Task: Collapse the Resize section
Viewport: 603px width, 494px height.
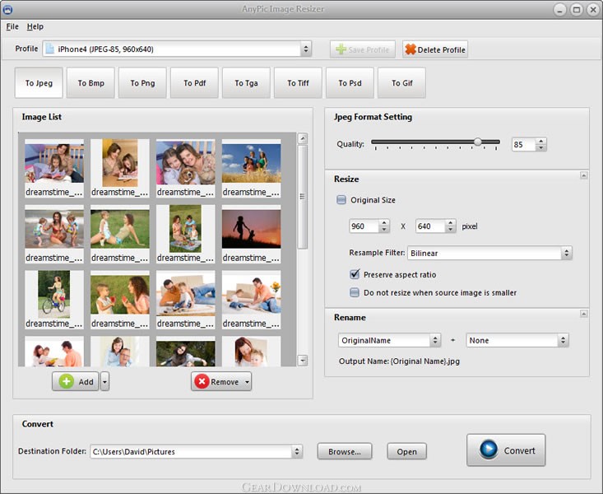Action: tap(583, 175)
